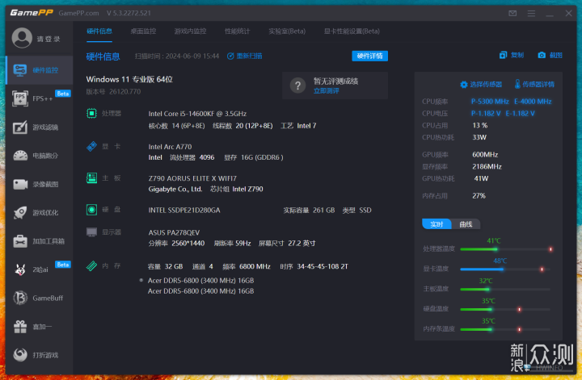
Task: Click the 显卡 graphics card icon
Action: (91, 146)
